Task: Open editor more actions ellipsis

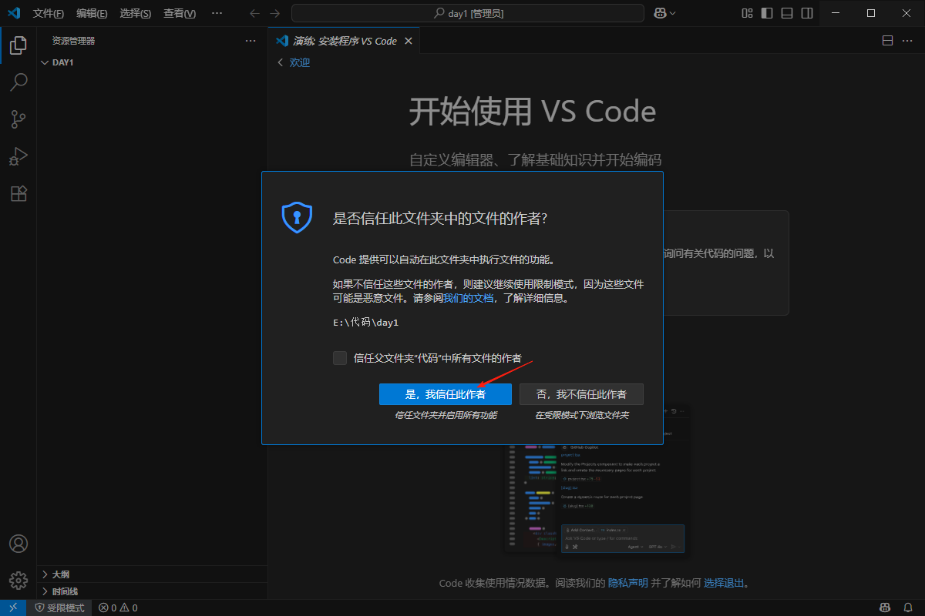Action: click(x=908, y=41)
